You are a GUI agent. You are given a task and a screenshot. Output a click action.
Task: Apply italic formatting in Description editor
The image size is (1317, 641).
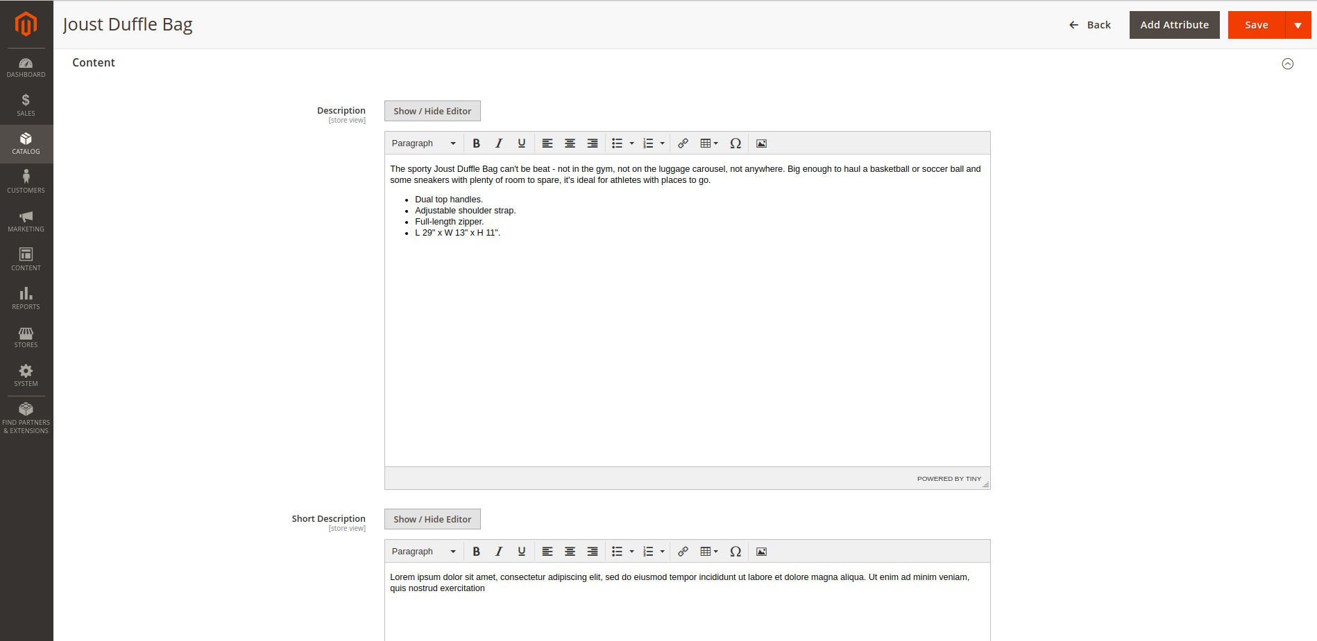499,143
